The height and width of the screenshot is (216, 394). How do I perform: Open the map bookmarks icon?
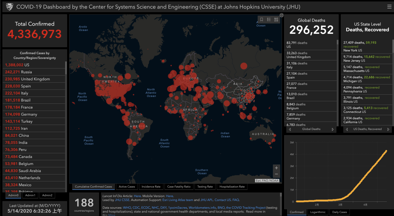pos(262,20)
